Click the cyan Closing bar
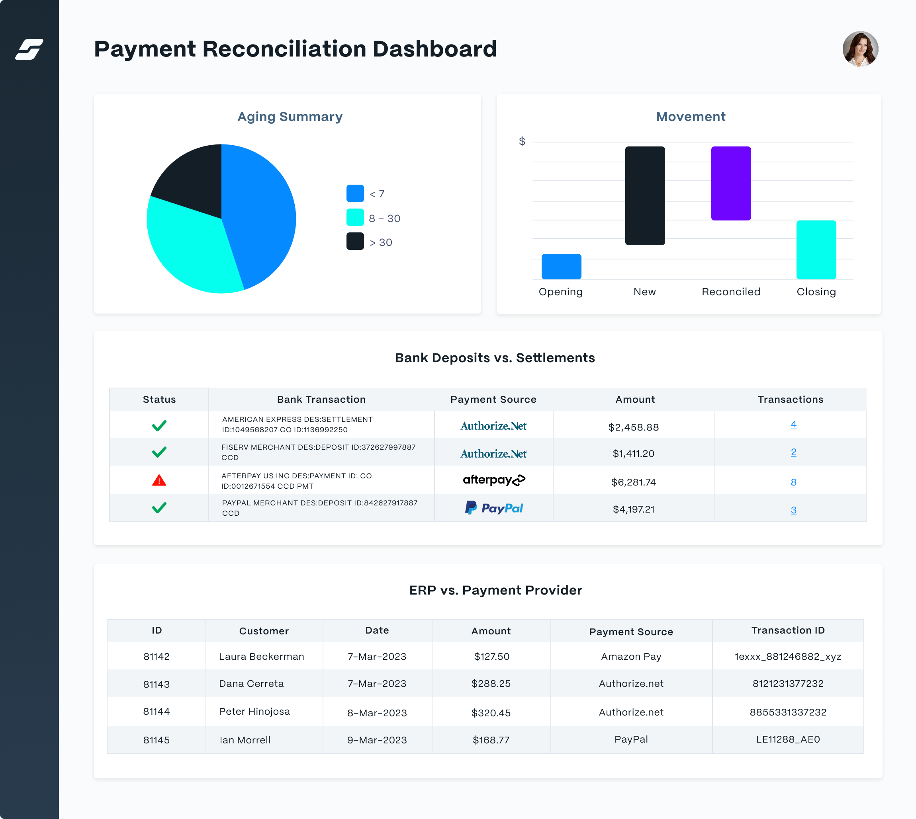Image resolution: width=916 pixels, height=819 pixels. pos(816,250)
